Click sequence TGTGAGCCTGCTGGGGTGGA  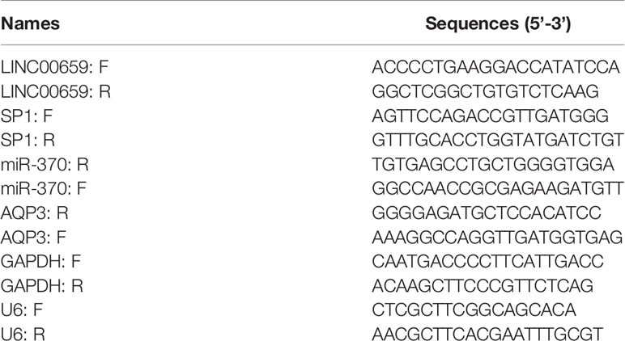tap(493, 164)
